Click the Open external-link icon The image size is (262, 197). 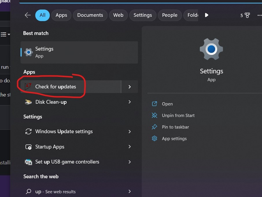(x=154, y=104)
